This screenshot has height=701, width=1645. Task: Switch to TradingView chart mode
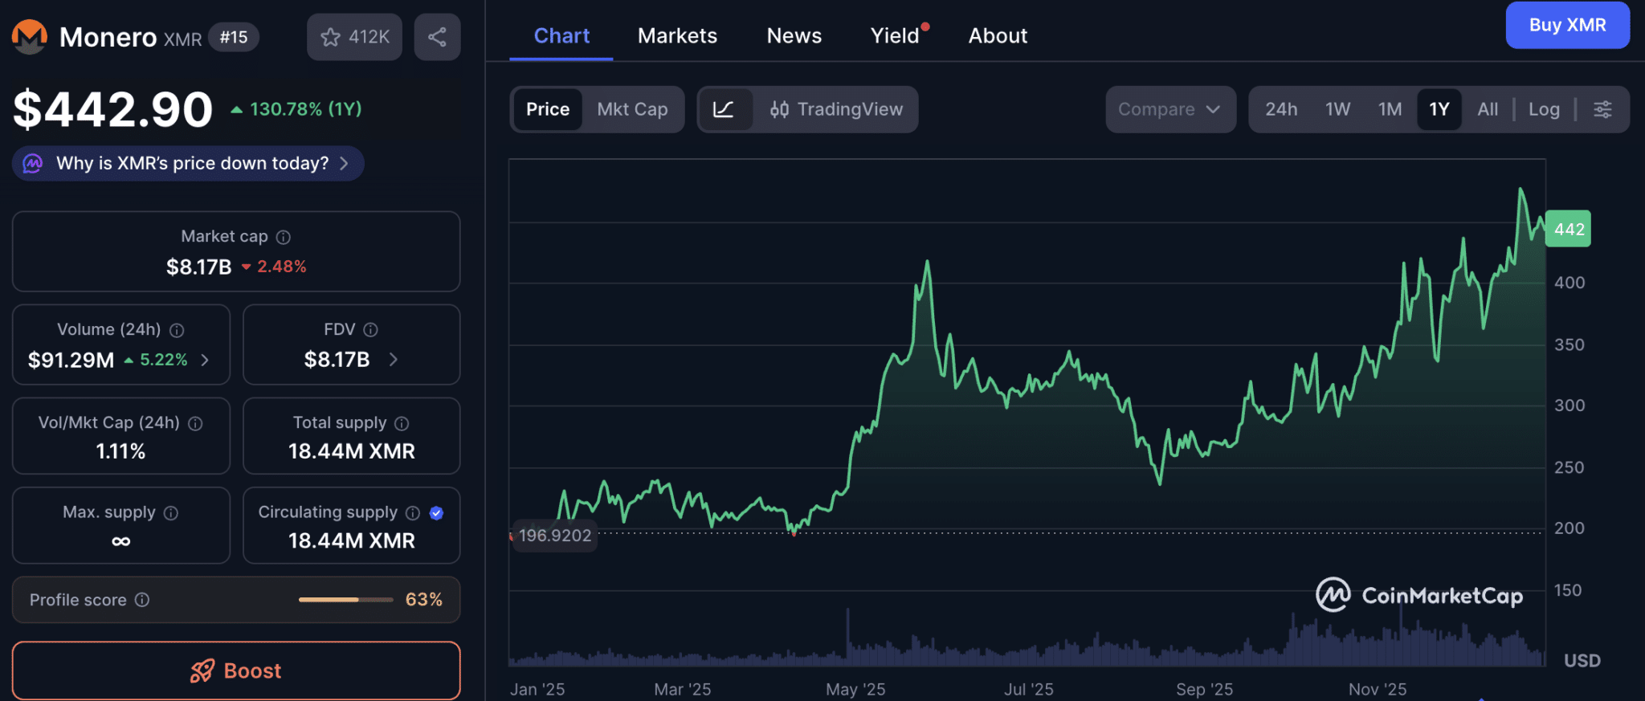[836, 109]
